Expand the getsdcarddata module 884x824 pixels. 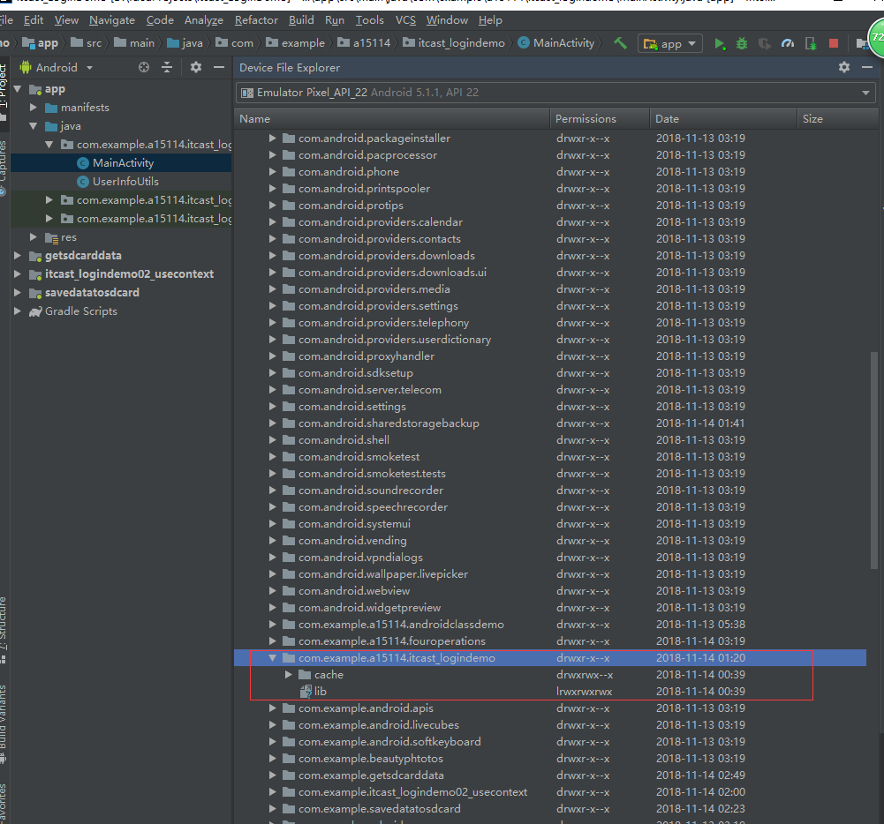[18, 255]
